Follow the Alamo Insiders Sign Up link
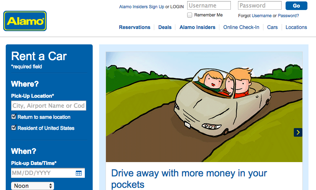Screen dimensions: 316x190 [142, 7]
